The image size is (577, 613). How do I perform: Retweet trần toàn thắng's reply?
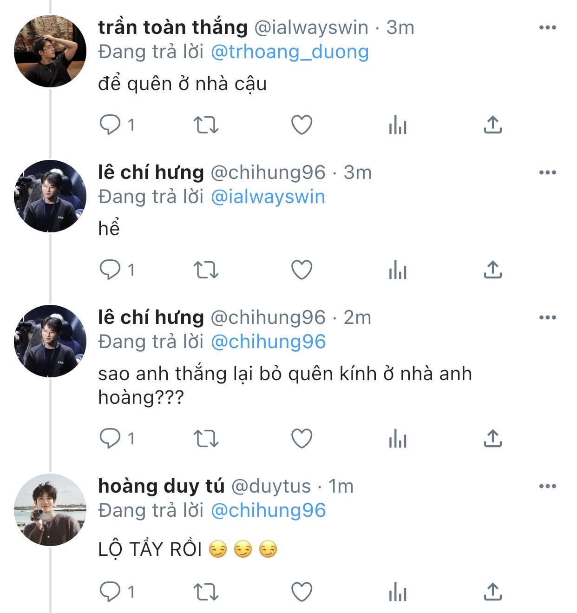pos(206,125)
